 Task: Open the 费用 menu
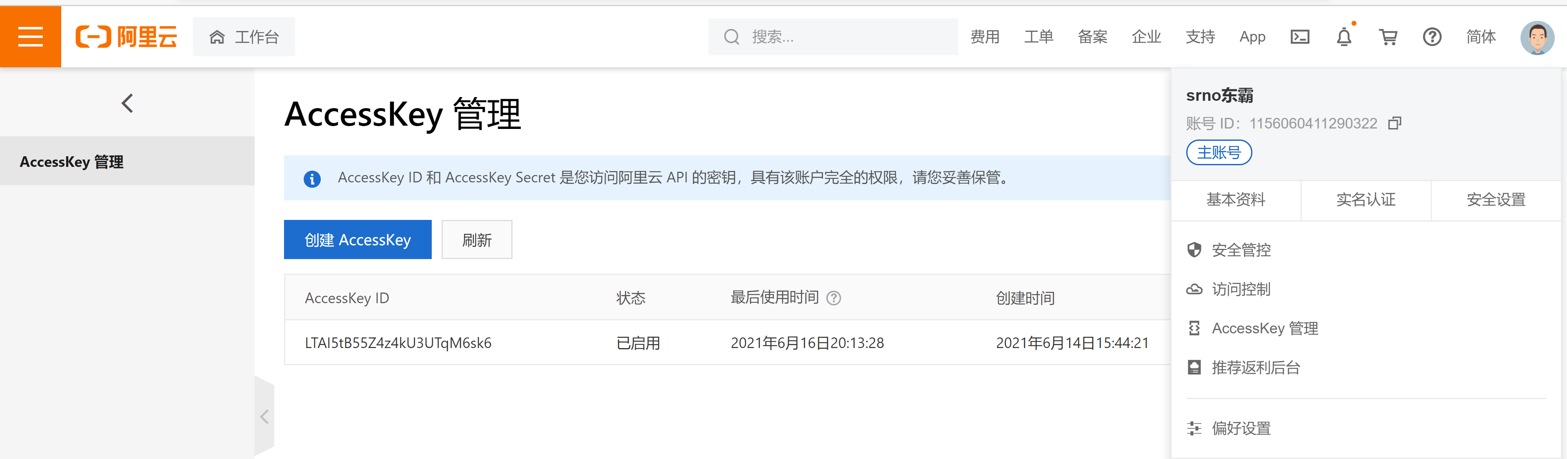click(x=985, y=37)
